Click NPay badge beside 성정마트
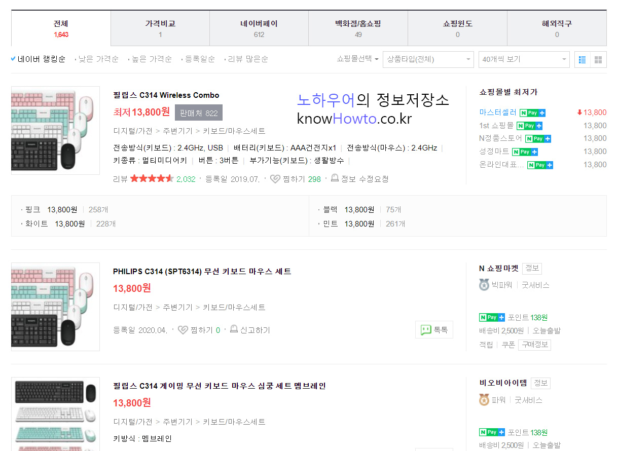 coord(525,152)
